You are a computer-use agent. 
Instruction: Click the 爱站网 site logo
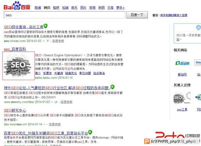click(182, 63)
